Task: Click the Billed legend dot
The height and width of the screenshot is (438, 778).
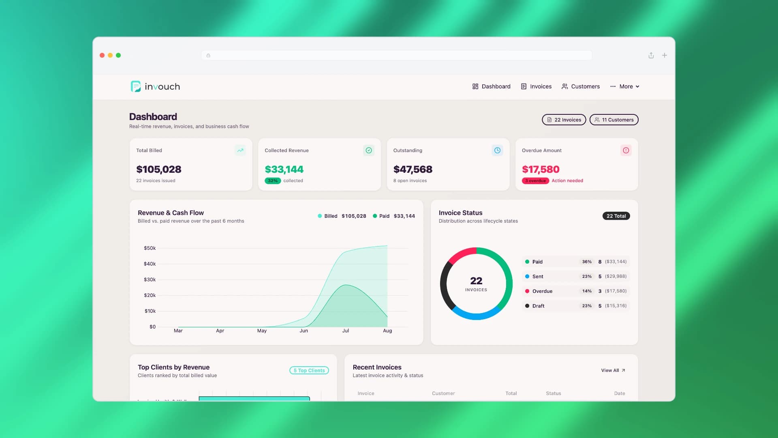Action: click(320, 216)
